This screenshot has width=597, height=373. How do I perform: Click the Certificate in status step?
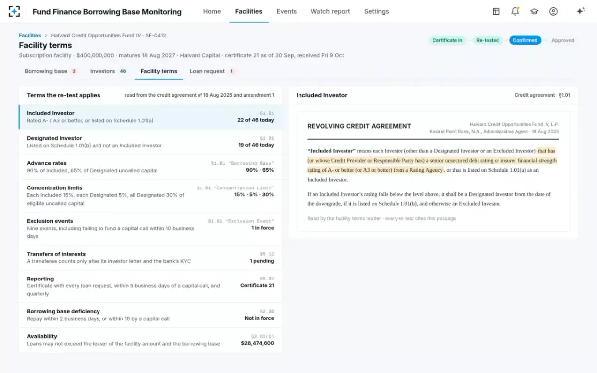pyautogui.click(x=447, y=40)
